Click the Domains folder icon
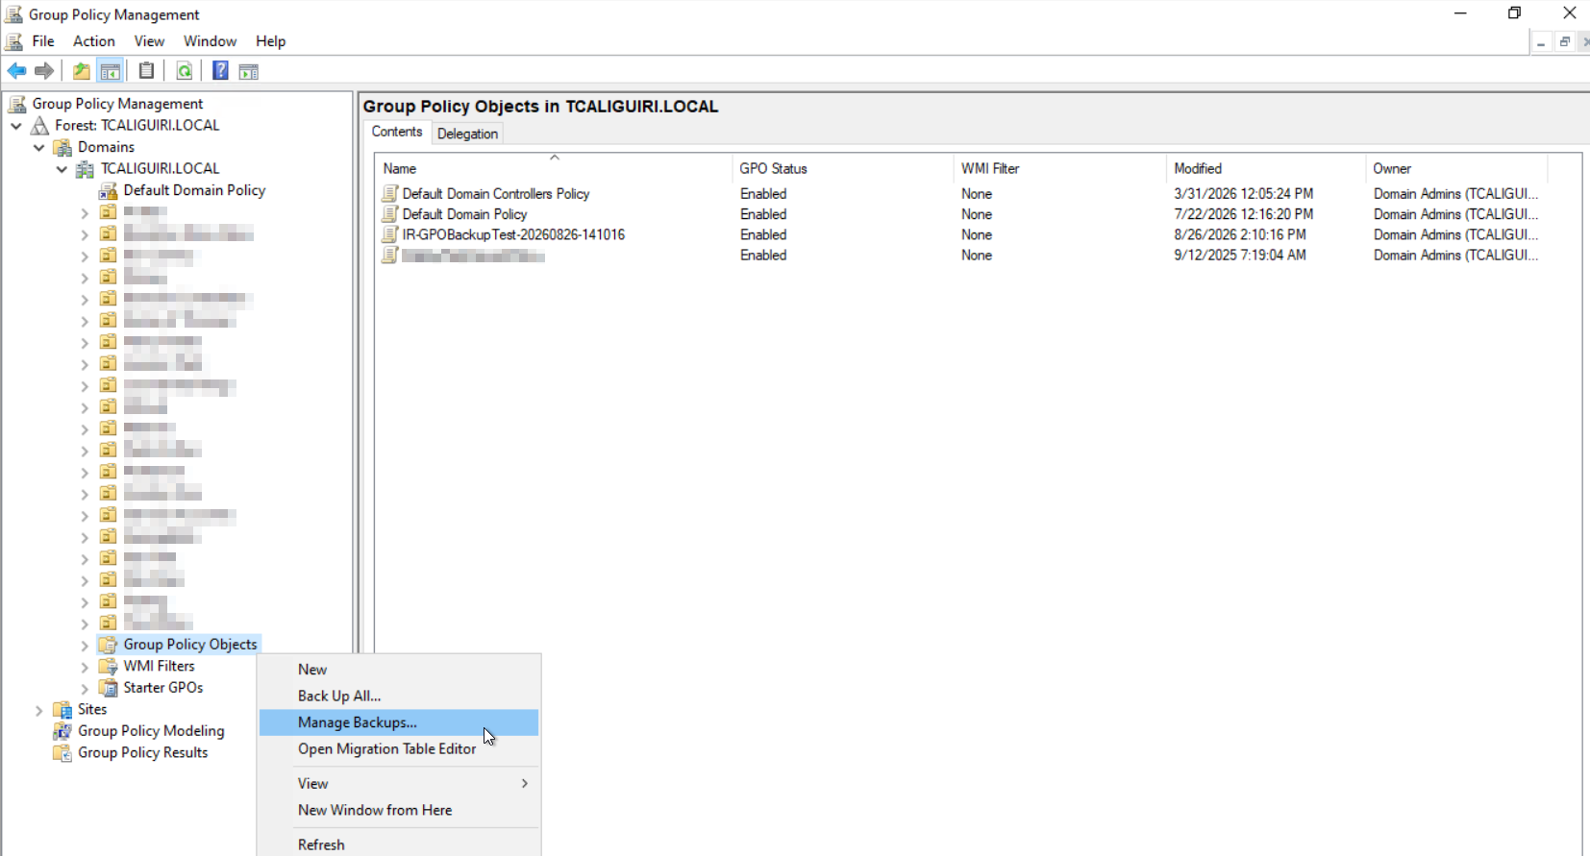1590x856 pixels. click(62, 147)
